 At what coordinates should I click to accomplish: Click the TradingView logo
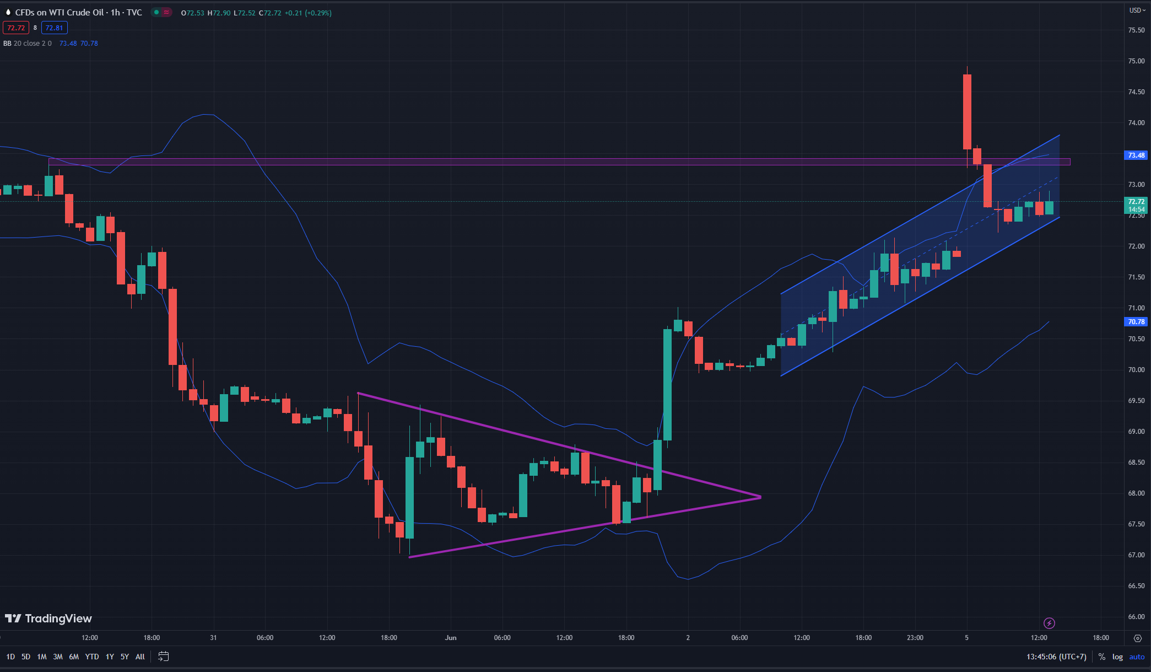tap(48, 619)
